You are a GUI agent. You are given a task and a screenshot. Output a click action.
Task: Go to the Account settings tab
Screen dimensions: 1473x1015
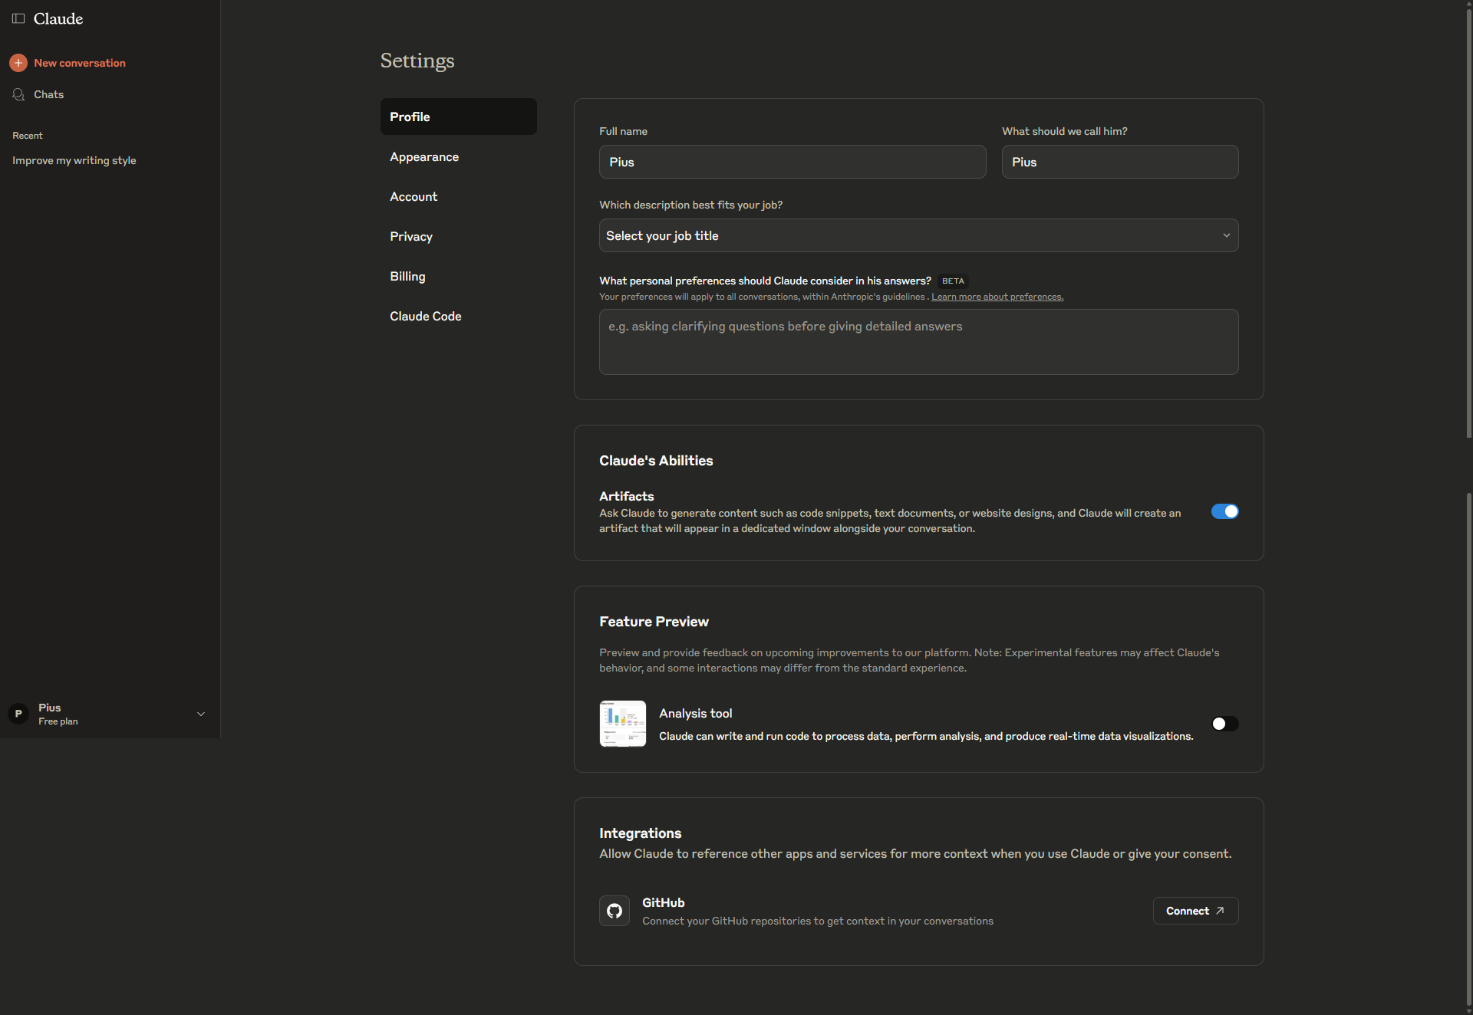458,196
